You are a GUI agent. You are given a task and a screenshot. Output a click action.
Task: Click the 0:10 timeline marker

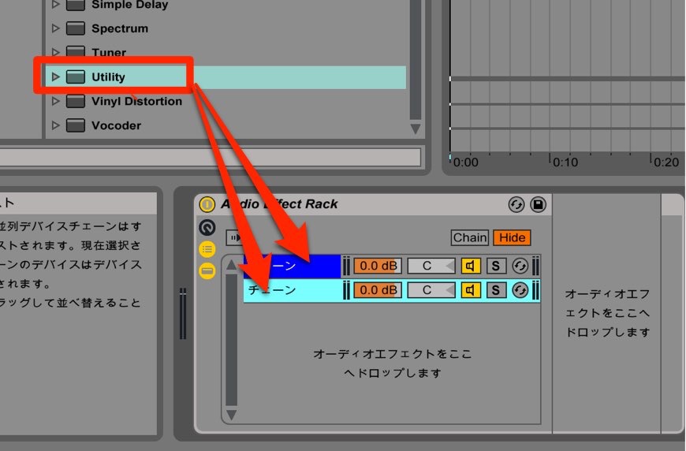coord(565,162)
